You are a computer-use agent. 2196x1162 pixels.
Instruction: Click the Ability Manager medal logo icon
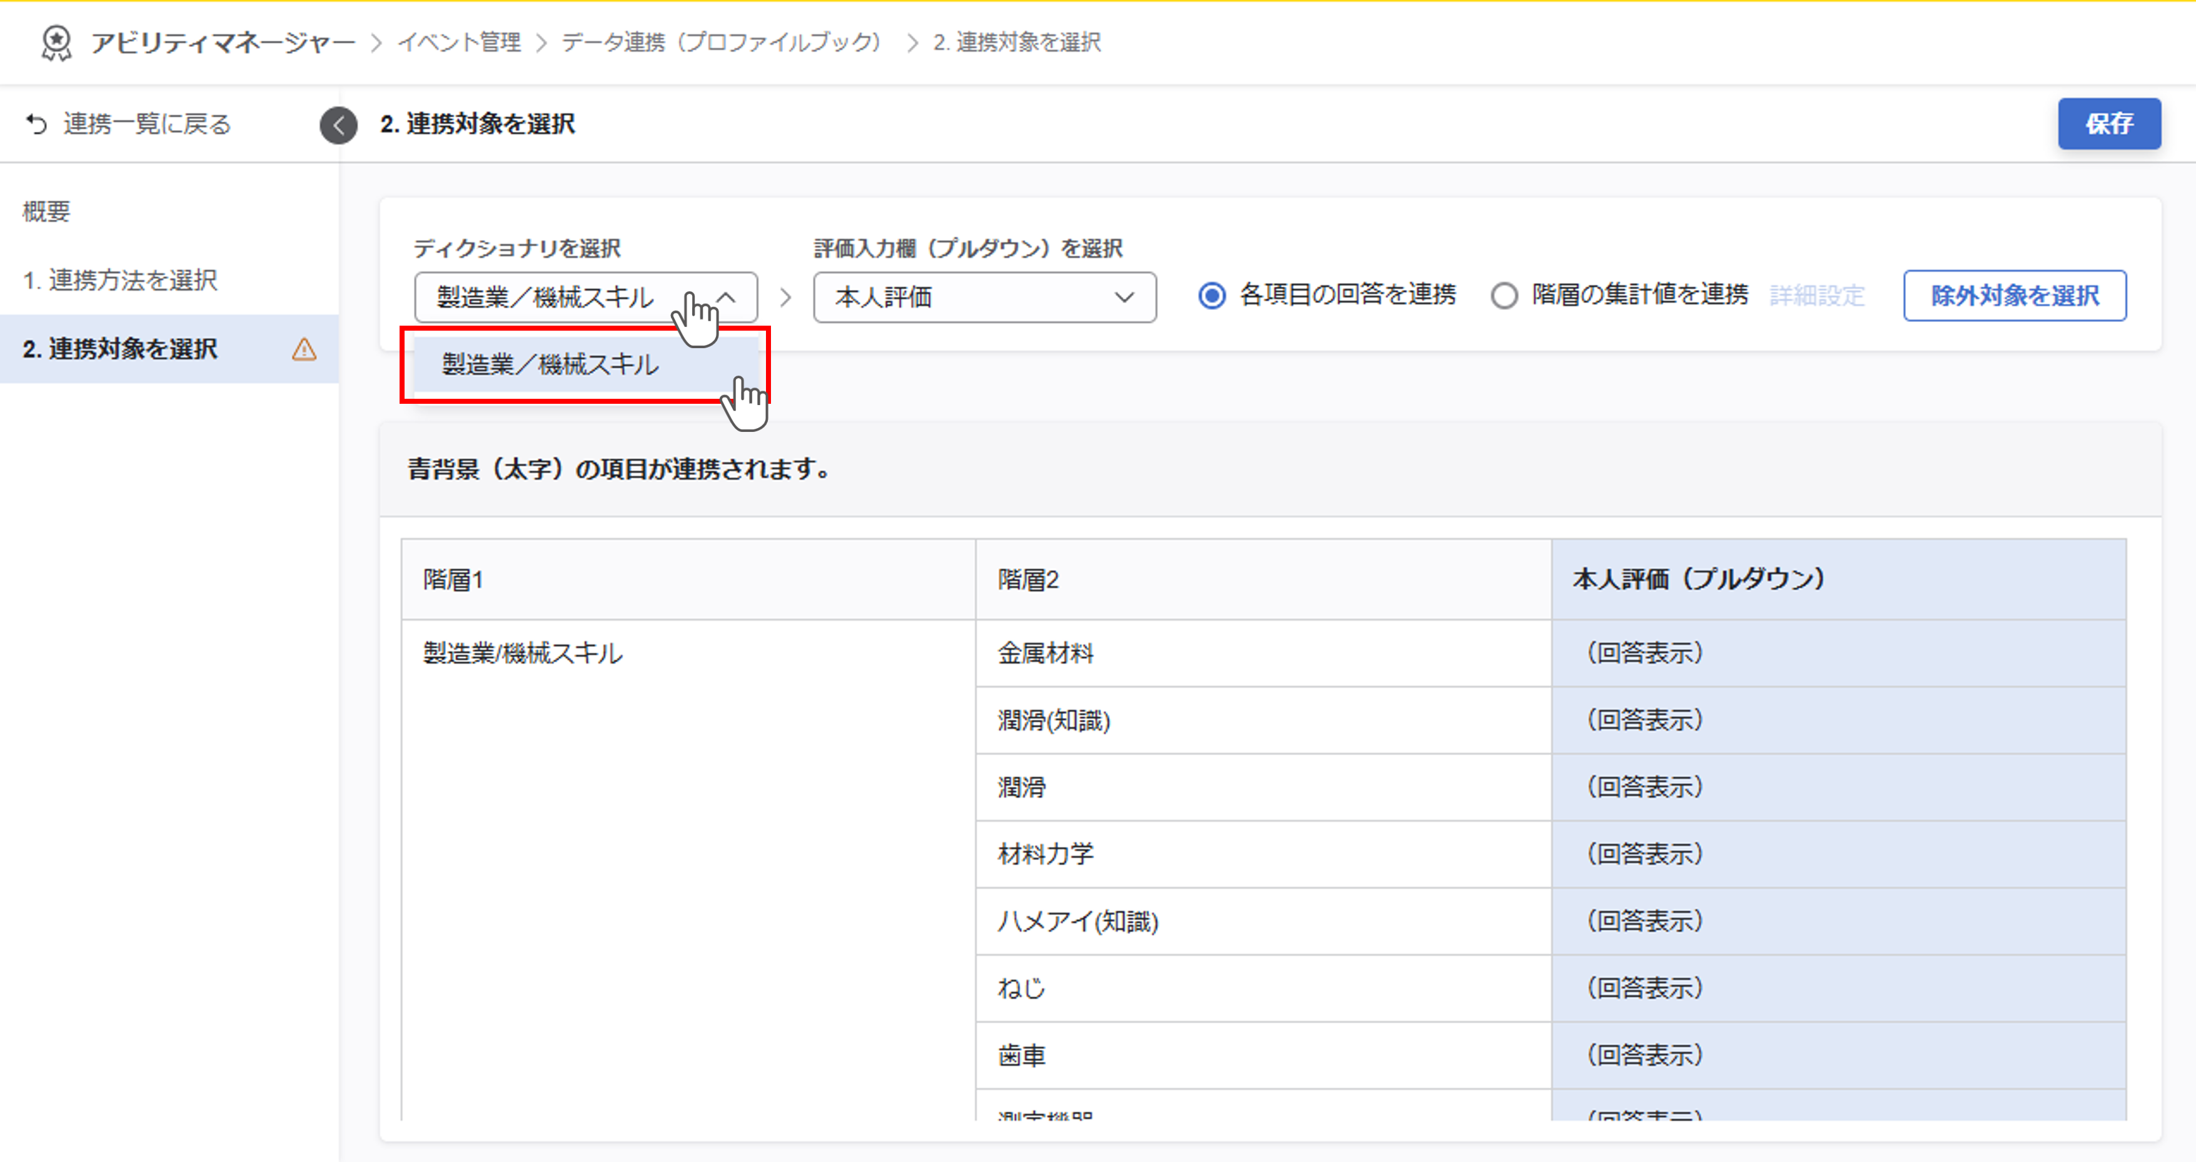[x=56, y=43]
